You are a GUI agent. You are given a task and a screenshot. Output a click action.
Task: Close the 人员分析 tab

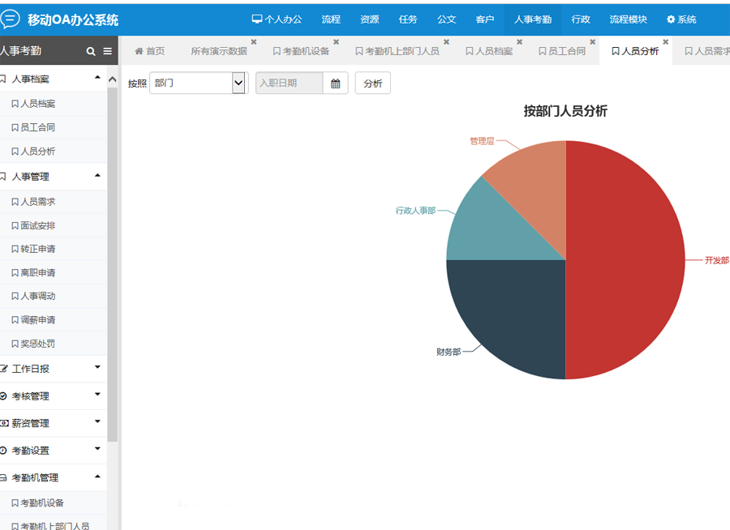point(665,42)
